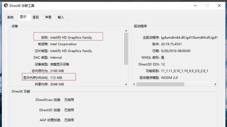Click the AGP 纹理加速 status 已启用
This screenshot has height=127, width=227.
pyautogui.click(x=69, y=120)
